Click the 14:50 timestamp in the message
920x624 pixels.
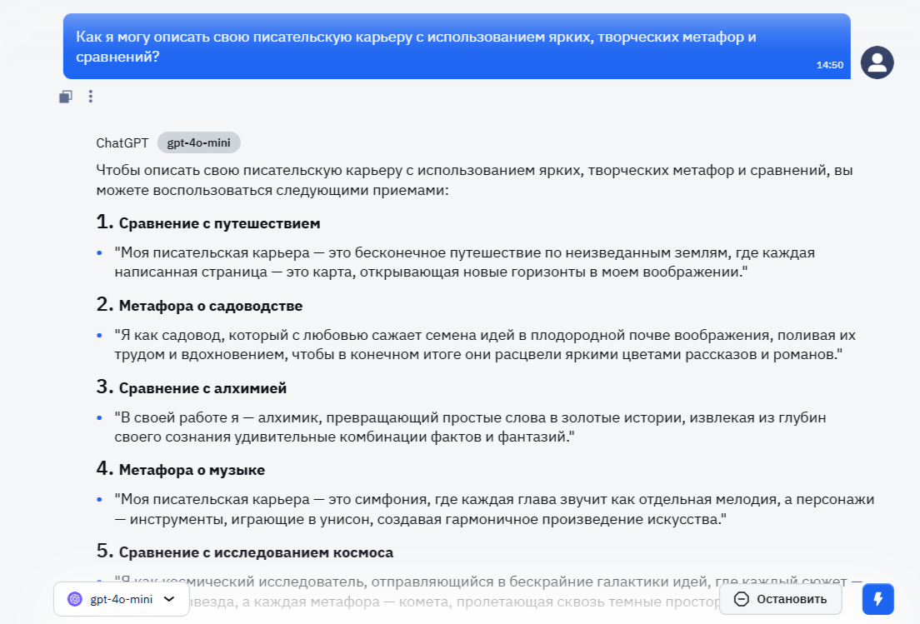(830, 65)
